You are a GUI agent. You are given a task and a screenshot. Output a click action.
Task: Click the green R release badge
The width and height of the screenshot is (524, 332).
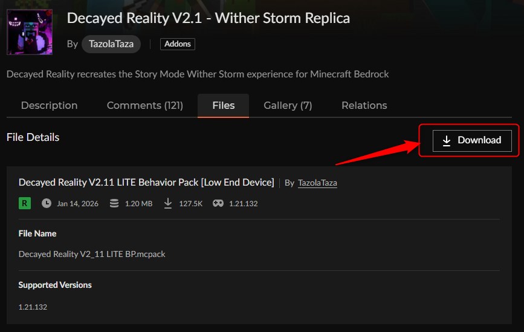click(25, 203)
